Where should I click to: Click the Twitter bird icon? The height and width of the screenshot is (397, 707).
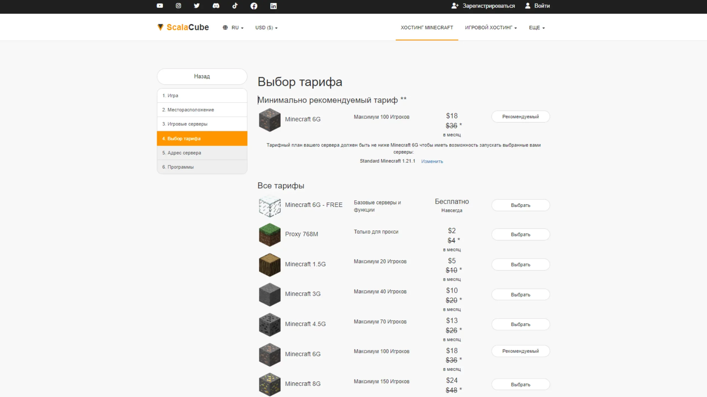(197, 6)
